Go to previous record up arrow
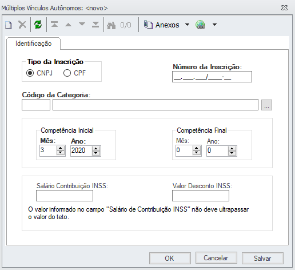This screenshot has height=270, width=295. pyautogui.click(x=68, y=25)
